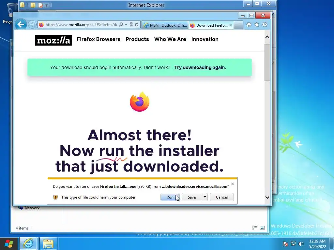Image resolution: width=334 pixels, height=250 pixels.
Task: Open the Who We Are menu
Action: [170, 39]
